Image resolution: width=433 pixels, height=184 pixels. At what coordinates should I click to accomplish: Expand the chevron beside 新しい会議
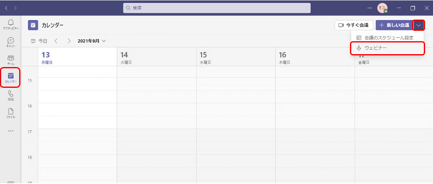[419, 25]
